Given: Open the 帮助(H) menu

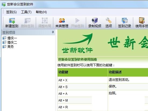Looking at the screenshot, I should point(41,12).
